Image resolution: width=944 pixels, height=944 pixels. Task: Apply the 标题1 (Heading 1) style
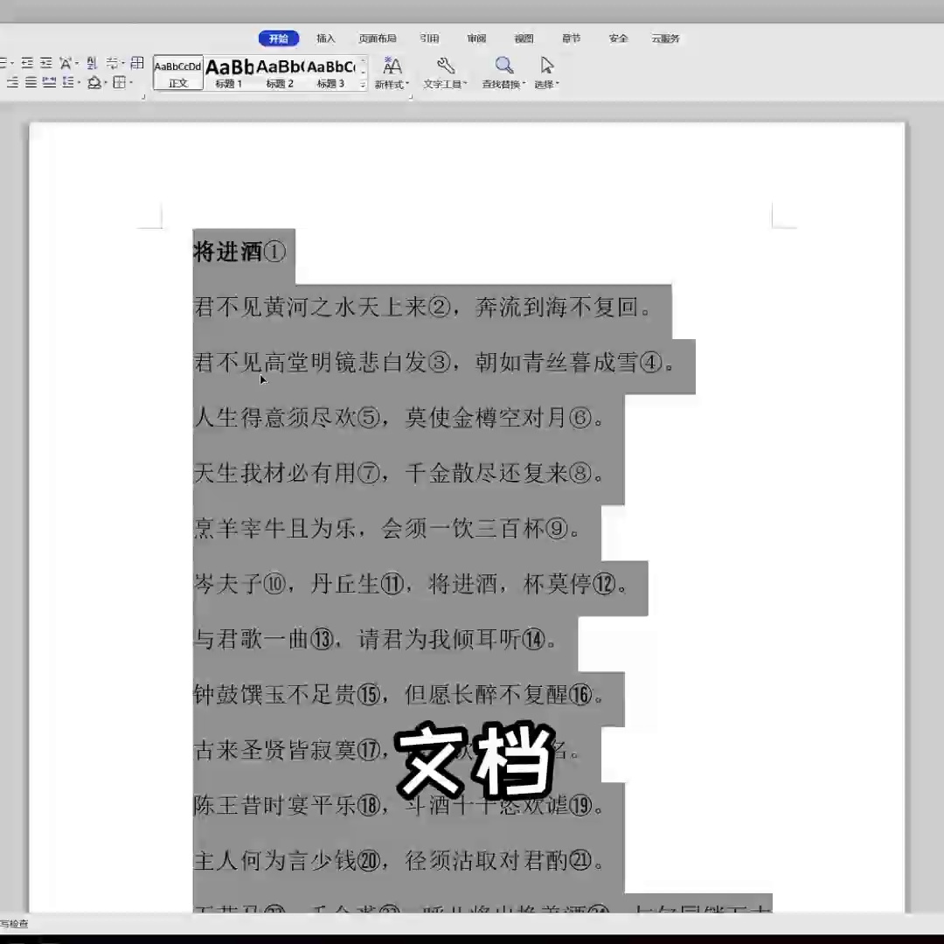click(x=228, y=73)
